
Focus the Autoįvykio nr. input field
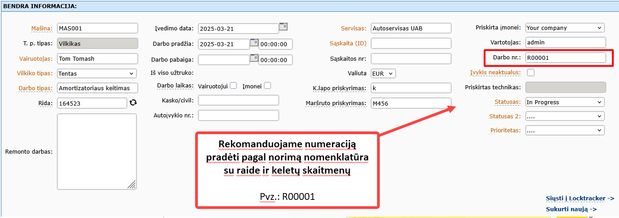pos(238,115)
